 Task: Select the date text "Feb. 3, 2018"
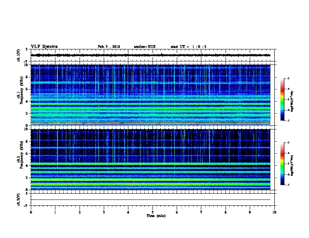click(109, 47)
